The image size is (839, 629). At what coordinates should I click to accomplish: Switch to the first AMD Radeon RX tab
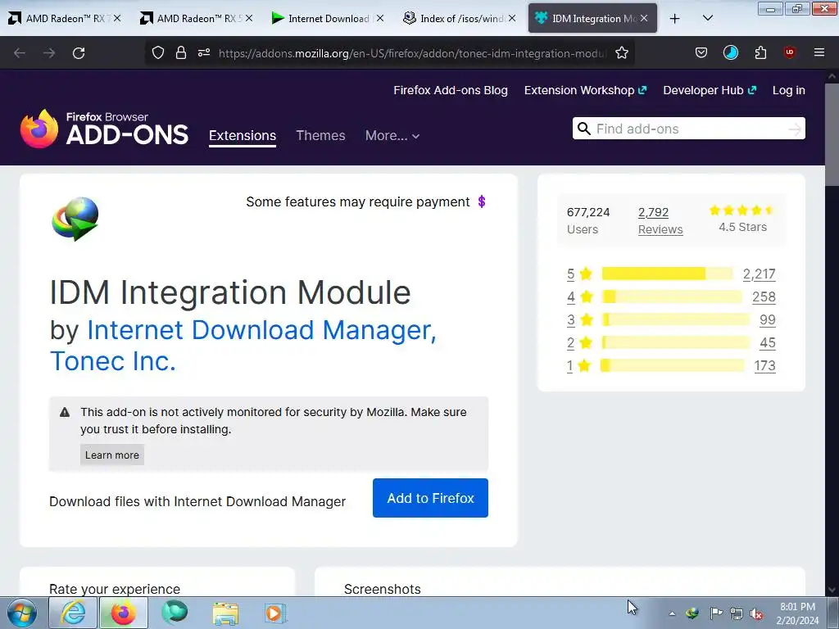click(x=64, y=18)
